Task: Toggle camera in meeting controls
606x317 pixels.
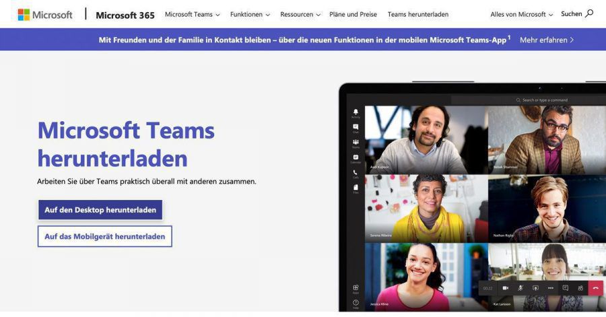Action: [505, 288]
